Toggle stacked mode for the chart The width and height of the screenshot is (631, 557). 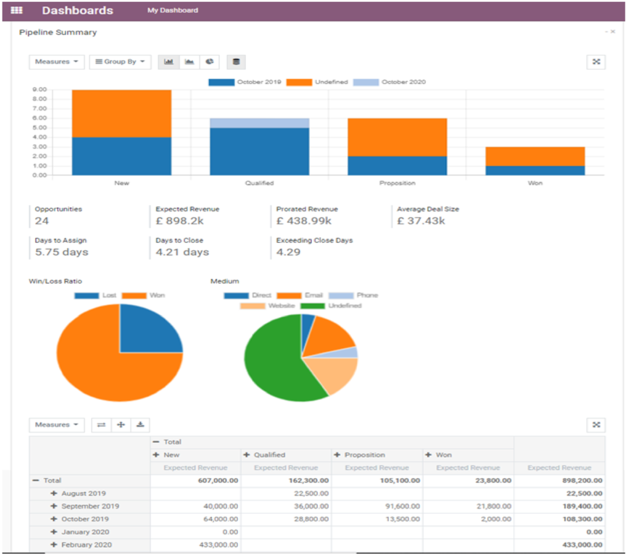236,62
